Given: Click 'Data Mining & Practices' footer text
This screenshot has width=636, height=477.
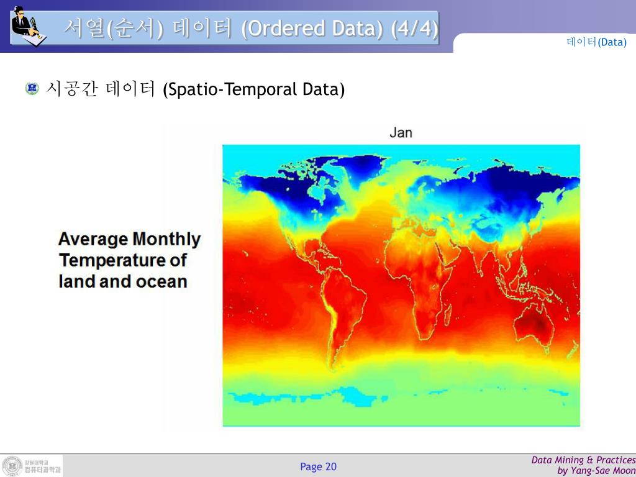Looking at the screenshot, I should tap(583, 460).
